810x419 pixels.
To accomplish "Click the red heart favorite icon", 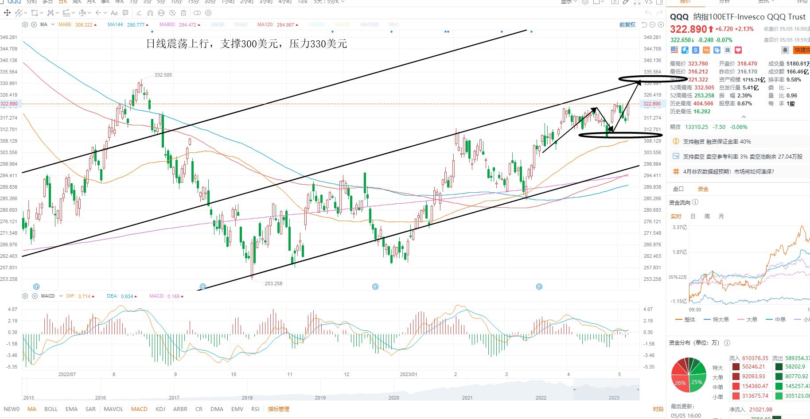I will (x=738, y=50).
